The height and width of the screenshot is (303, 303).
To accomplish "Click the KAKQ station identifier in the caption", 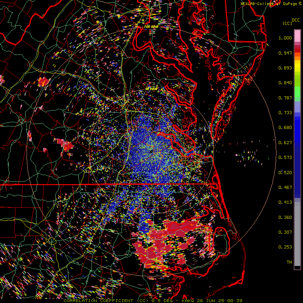I will click(x=189, y=301).
